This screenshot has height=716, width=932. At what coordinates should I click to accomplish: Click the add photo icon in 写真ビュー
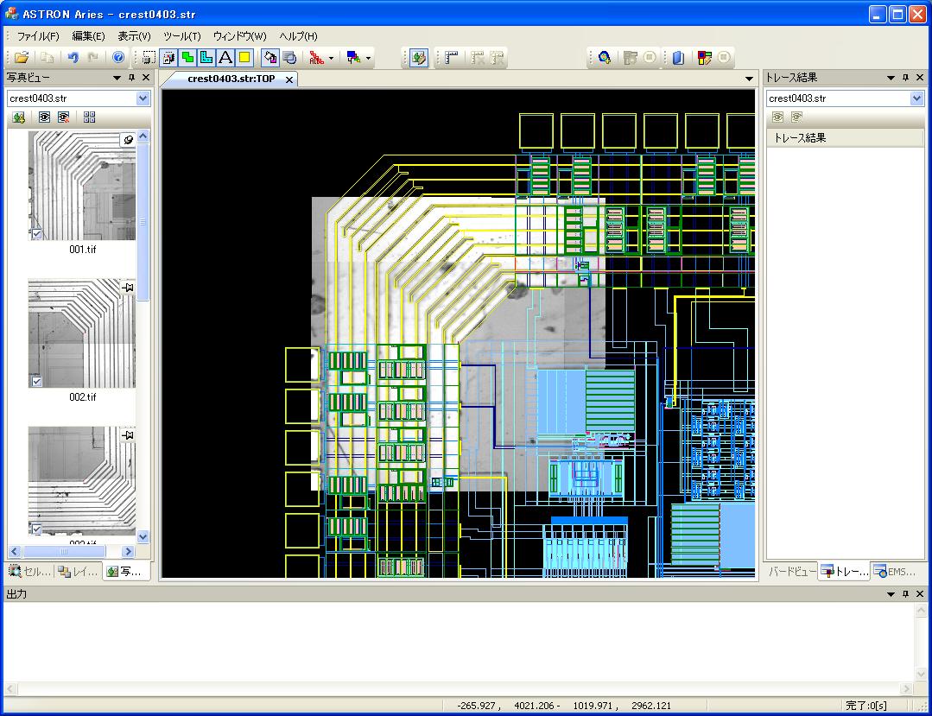pyautogui.click(x=18, y=117)
